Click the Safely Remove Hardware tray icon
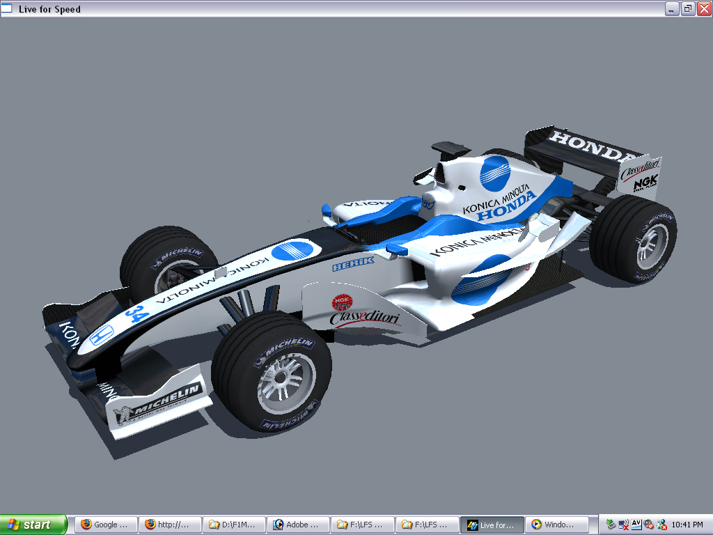 pos(611,525)
